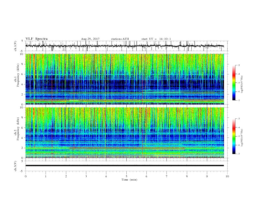This screenshot has height=198, width=256.
Task: Click the "-3" tick on ch.1 colorbar
Action: tap(239, 65)
